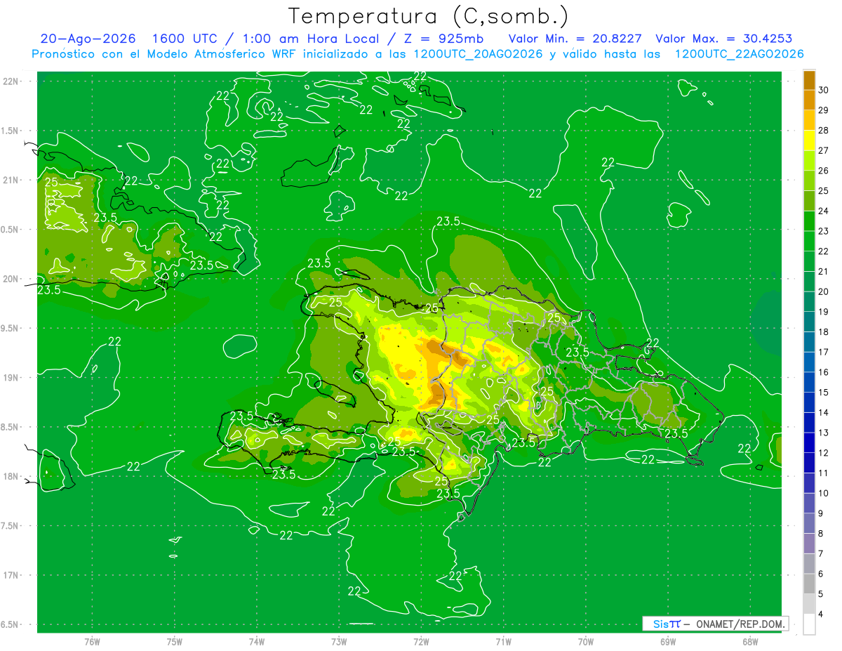The image size is (842, 651).
Task: Click the '72W' longitude axis label
Action: click(421, 641)
